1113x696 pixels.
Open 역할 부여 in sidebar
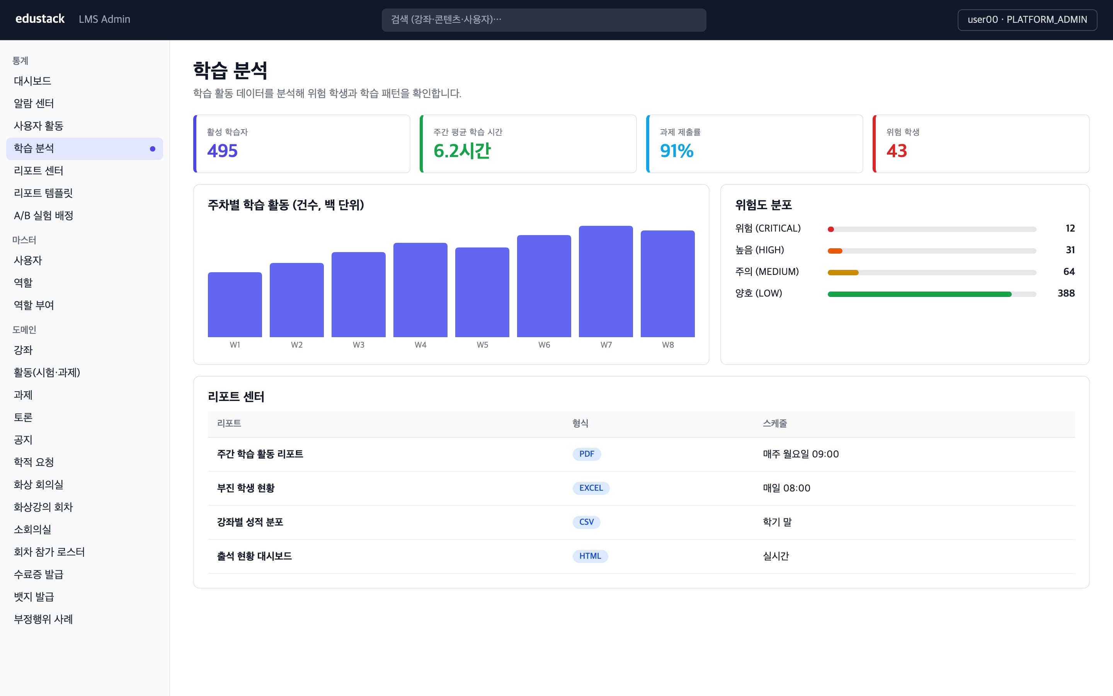pos(85,305)
